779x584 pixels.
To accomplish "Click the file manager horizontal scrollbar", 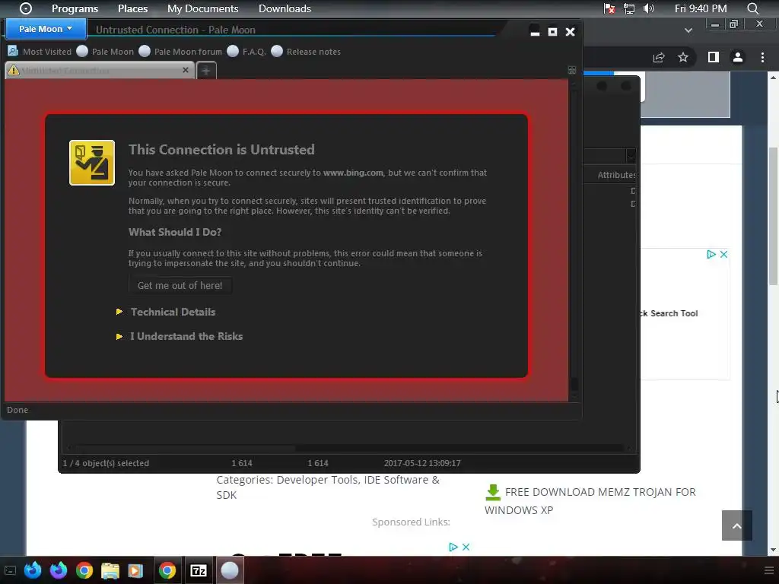I will pyautogui.click(x=348, y=448).
